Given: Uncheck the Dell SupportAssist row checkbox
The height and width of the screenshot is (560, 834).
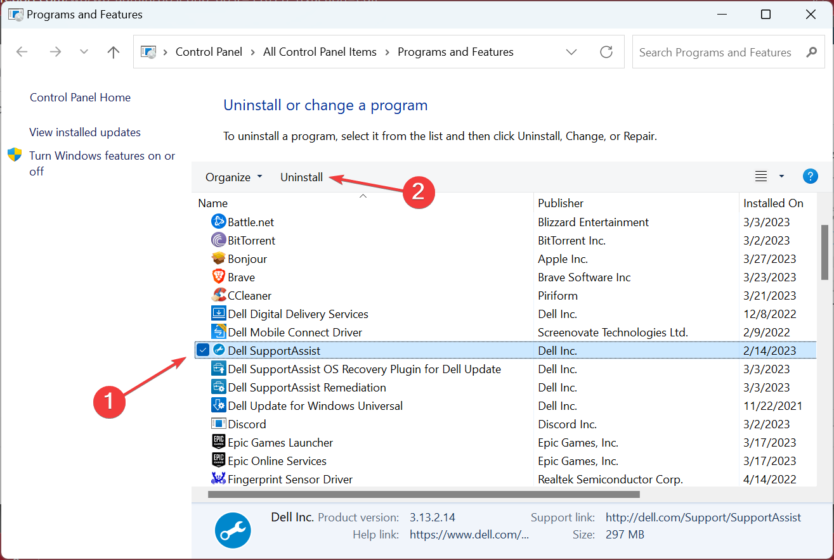Looking at the screenshot, I should pos(202,350).
